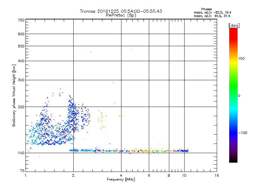Click the 'RwPretec (8p)' subtitle

tap(121, 15)
